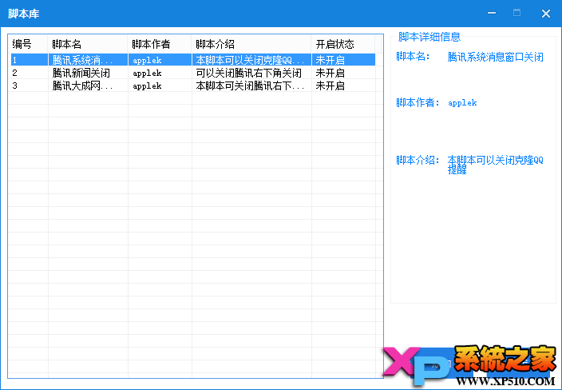Click description 可以关闭腾讯右下角关闭
Screen dimensions: 562x390
[x=249, y=73]
